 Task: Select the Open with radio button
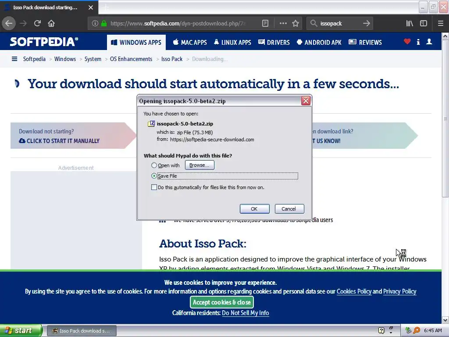[x=154, y=165]
